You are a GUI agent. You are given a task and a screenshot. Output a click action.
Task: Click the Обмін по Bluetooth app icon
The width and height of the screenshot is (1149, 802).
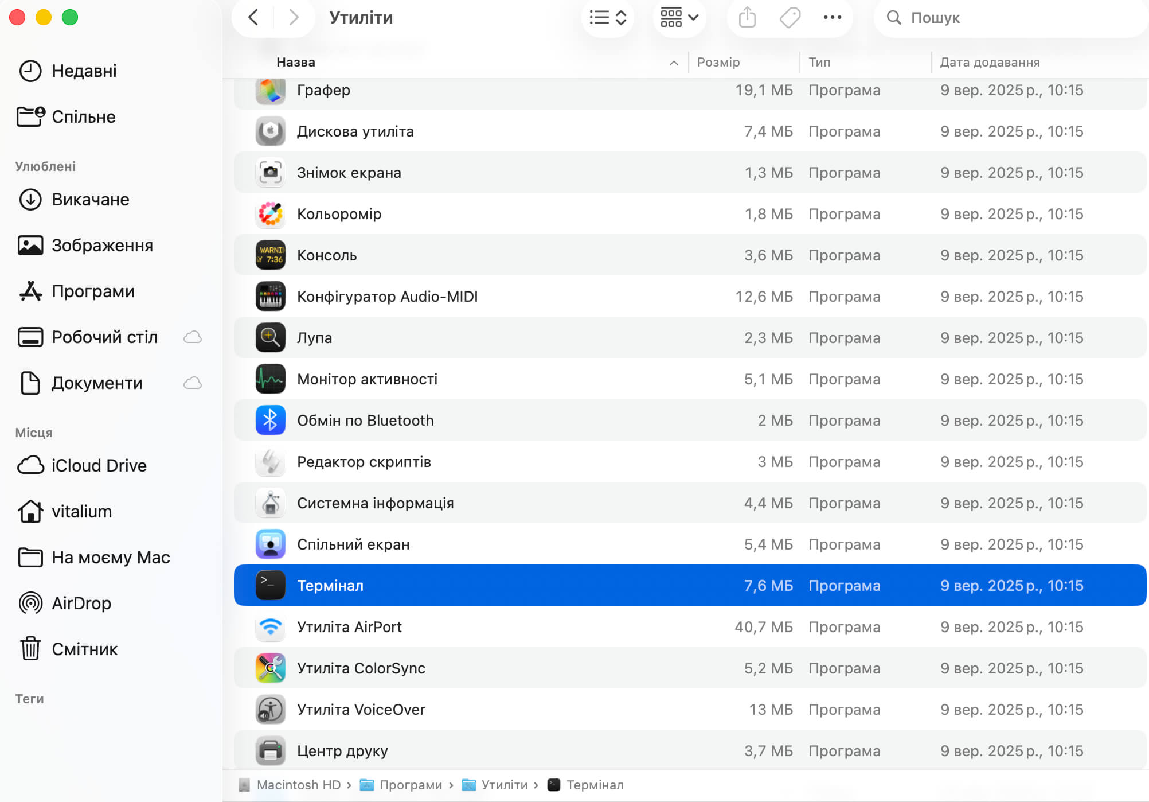coord(271,421)
